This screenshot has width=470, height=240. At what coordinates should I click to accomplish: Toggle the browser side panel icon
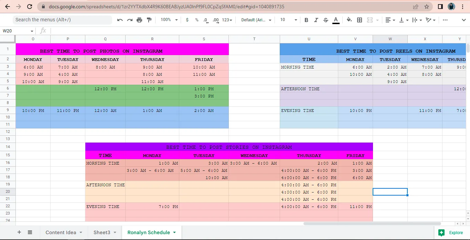pyautogui.click(x=440, y=7)
